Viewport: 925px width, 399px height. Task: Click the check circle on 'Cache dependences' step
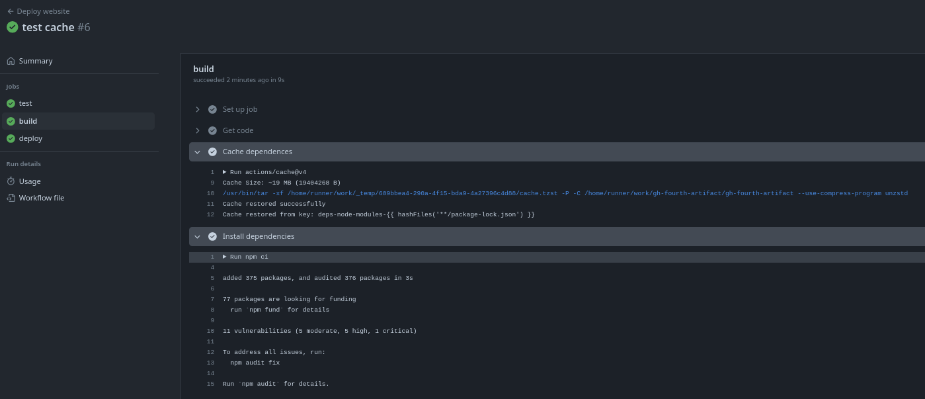click(x=212, y=152)
